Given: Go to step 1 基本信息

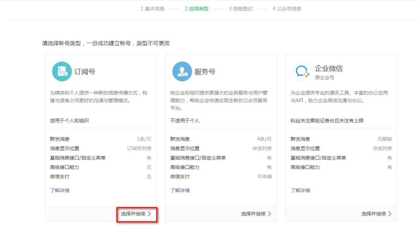Looking at the screenshot, I should click(152, 9).
